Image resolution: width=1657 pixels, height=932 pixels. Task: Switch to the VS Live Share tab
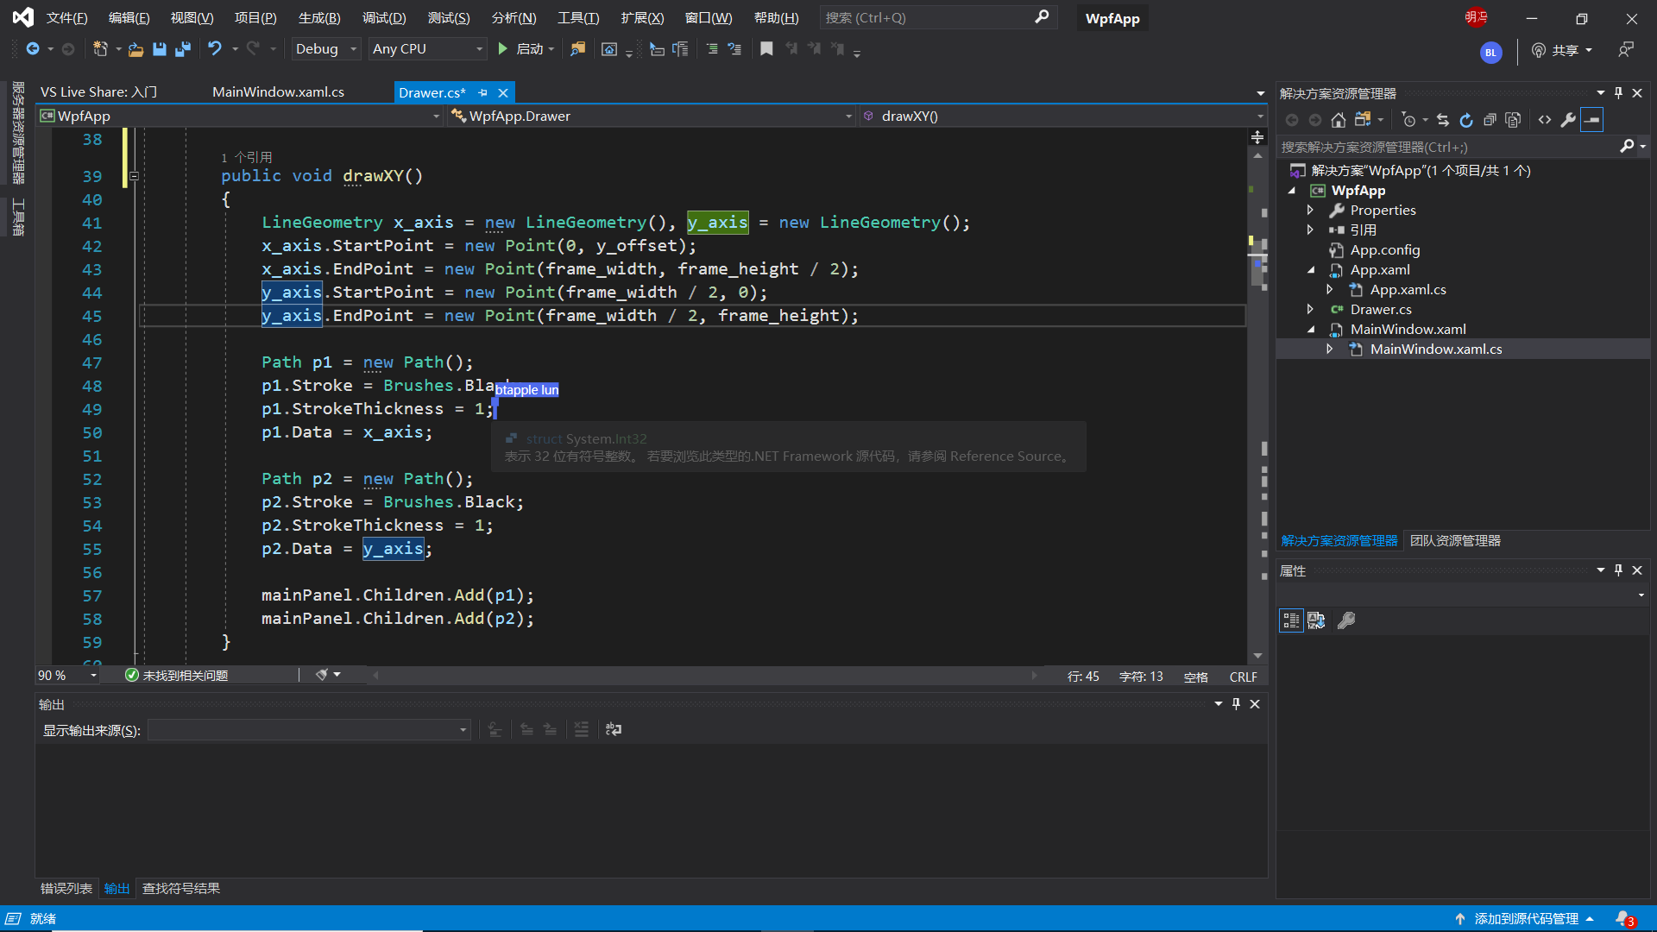coord(98,92)
